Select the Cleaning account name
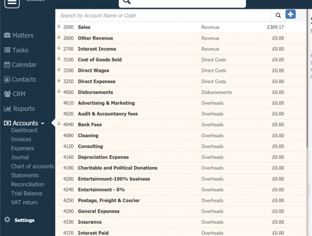This screenshot has width=312, height=236. click(88, 136)
